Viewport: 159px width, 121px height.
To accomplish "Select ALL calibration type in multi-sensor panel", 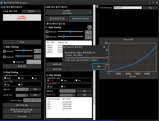I will pyautogui.click(x=33, y=78).
